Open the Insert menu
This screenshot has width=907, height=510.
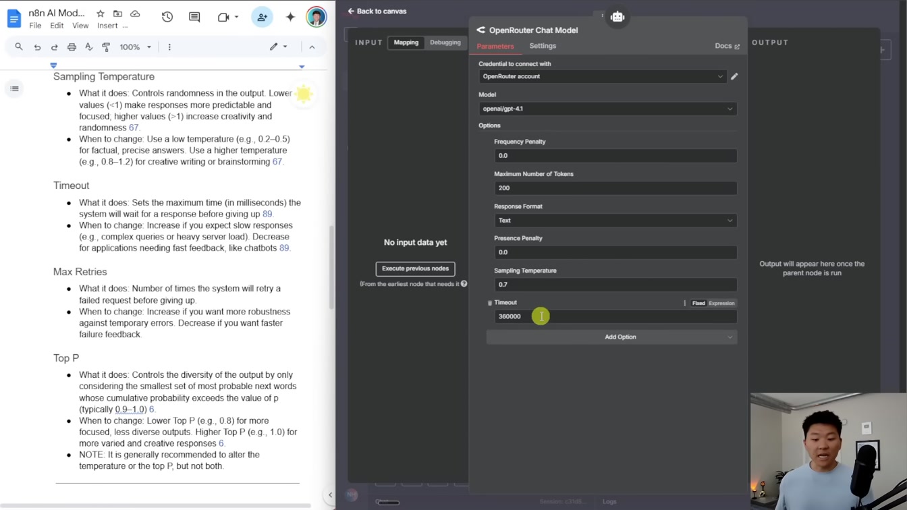pos(107,26)
